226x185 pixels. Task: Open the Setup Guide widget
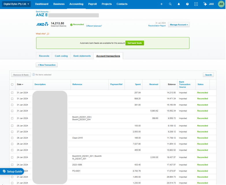(x=12, y=171)
